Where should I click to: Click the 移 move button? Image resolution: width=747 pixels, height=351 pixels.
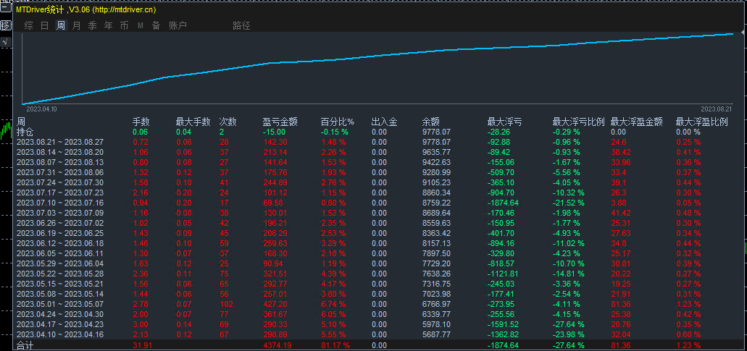pyautogui.click(x=6, y=25)
